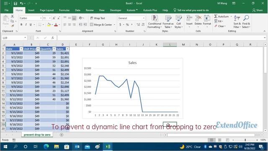268x151 pixels.
Task: Apply the yellow fill color bucket
Action: [49, 25]
